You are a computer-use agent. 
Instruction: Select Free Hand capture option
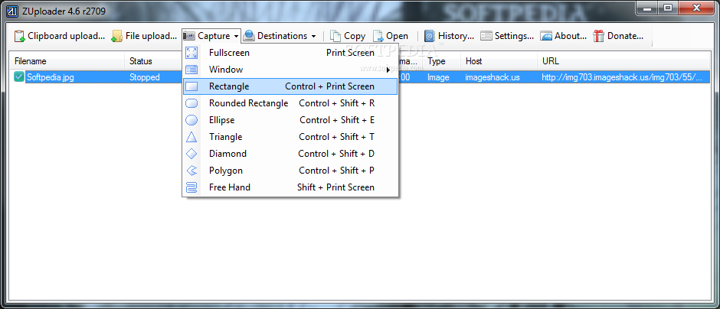290,187
